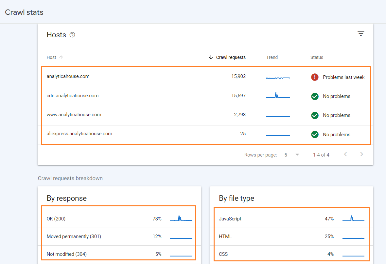386x264 pixels.
Task: Click trend sparkline for cdn.analyticahouse.com
Action: 278,95
